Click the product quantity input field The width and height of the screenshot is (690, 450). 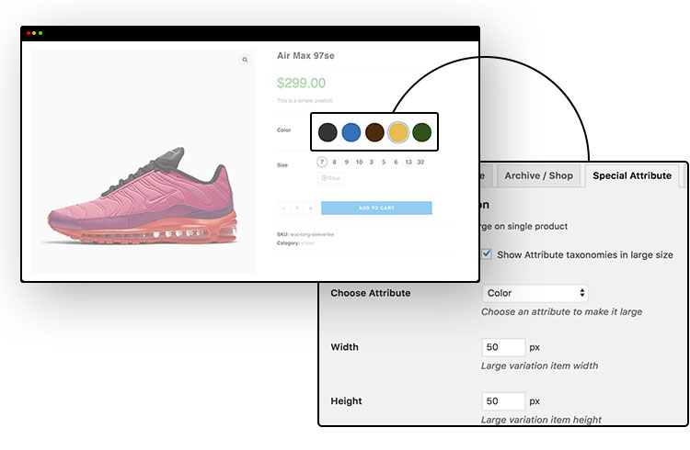[x=297, y=208]
